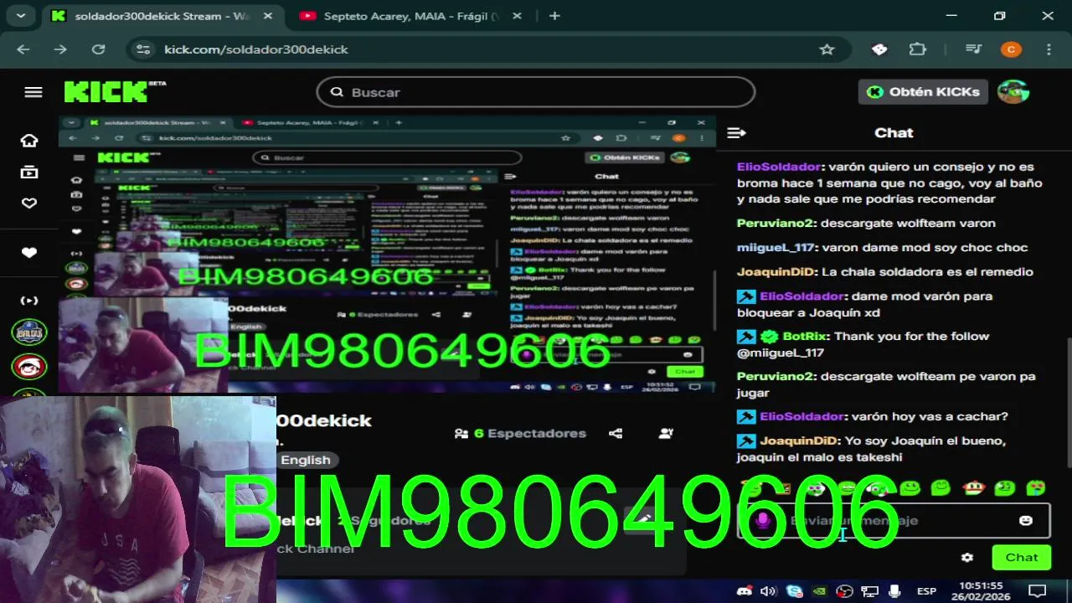The height and width of the screenshot is (603, 1072).
Task: Open the Browse icon in Kick sidebar
Action: 29,172
